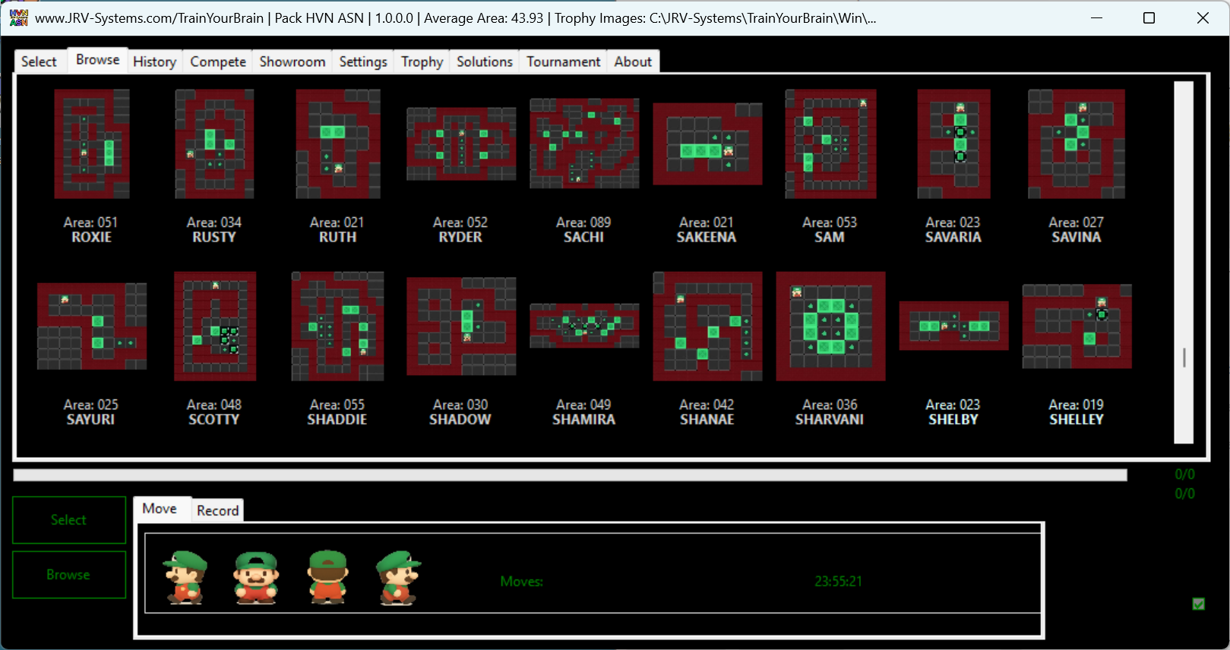Open the SAYURI puzzle thumbnail
The height and width of the screenshot is (650, 1230).
tap(91, 327)
